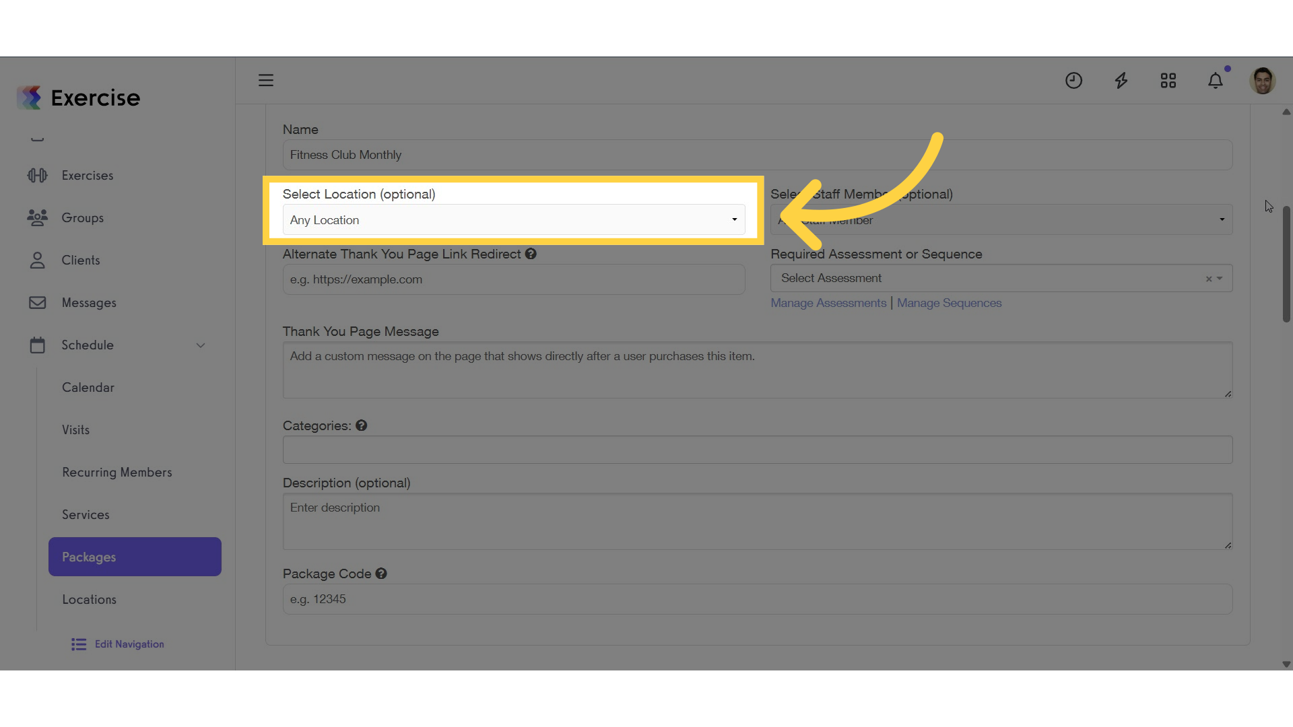Click the help icon beside Categories
The height and width of the screenshot is (727, 1293).
click(362, 425)
